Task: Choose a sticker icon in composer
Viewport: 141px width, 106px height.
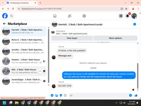Action: click(61, 95)
